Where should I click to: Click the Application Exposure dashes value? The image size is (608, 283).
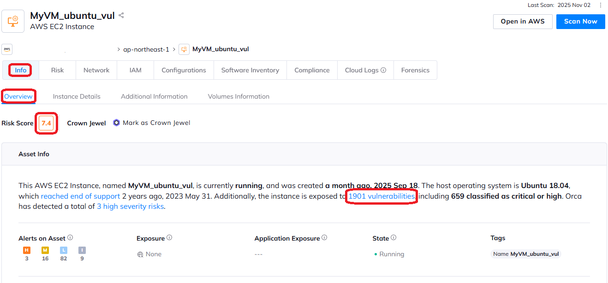tap(258, 254)
